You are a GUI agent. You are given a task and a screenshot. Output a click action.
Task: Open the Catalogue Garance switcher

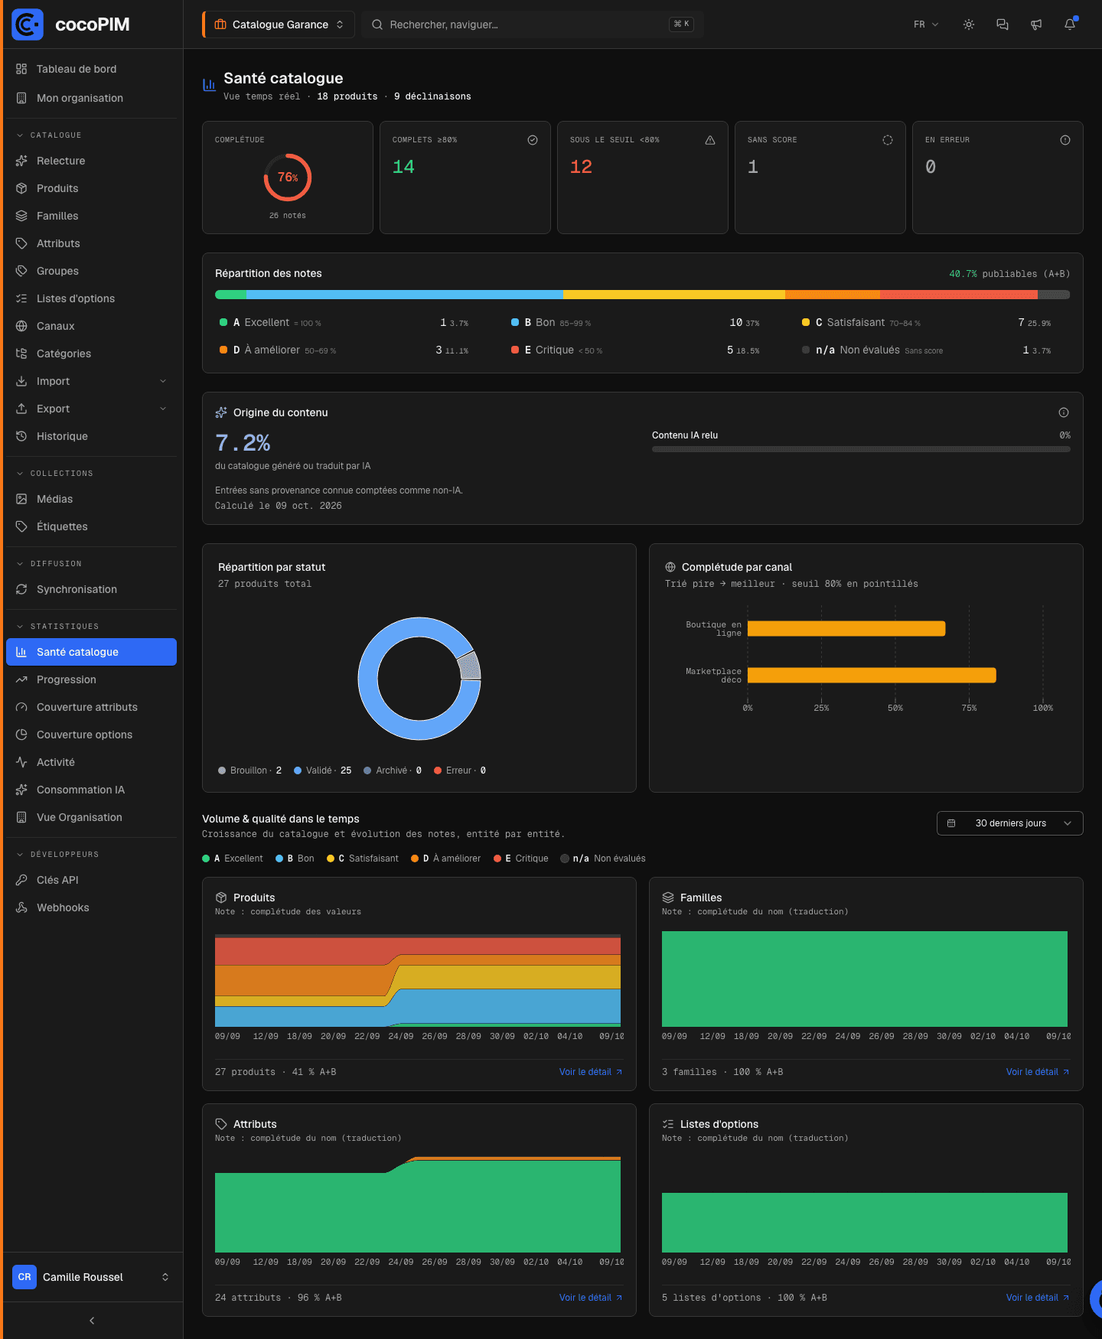tap(279, 24)
